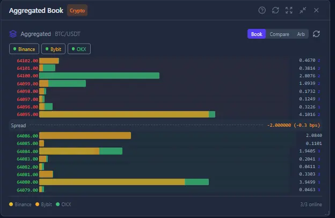This screenshot has width=335, height=218.
Task: Select ask price 64102.00
Action: [x=27, y=61]
